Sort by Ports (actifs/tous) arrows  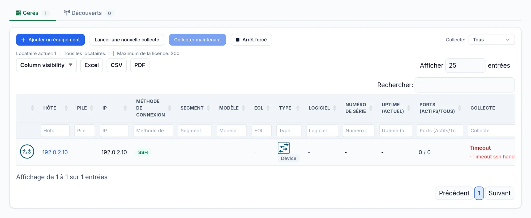click(460, 108)
